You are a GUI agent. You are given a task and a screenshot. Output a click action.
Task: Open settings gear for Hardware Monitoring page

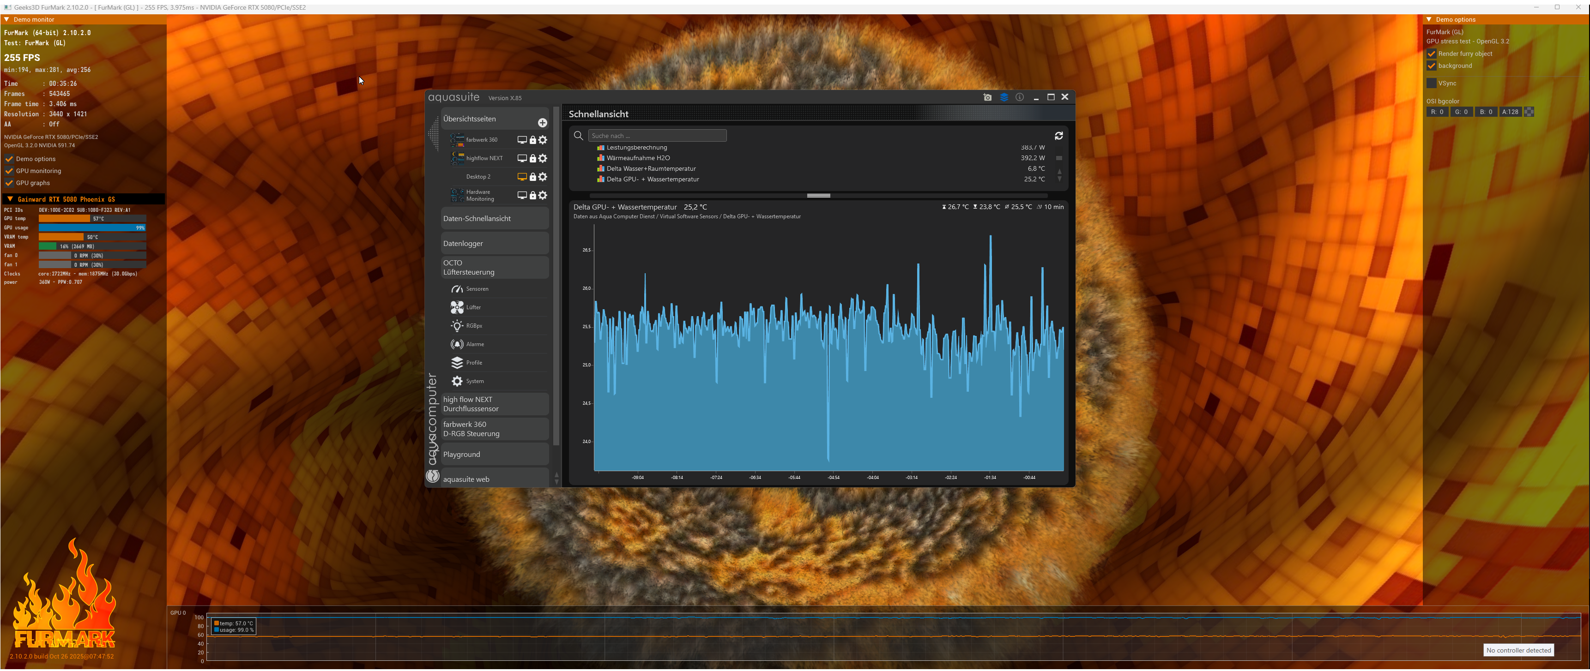(543, 196)
